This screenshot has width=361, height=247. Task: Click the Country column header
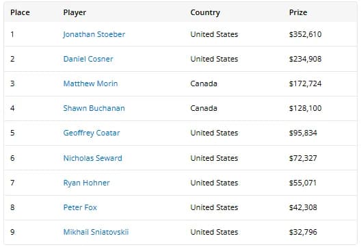pos(205,12)
